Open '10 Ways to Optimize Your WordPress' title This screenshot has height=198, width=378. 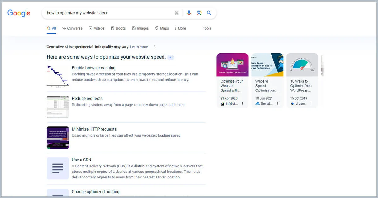point(301,86)
